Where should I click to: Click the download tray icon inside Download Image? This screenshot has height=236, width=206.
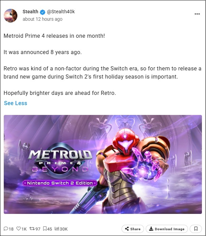coord(151,229)
